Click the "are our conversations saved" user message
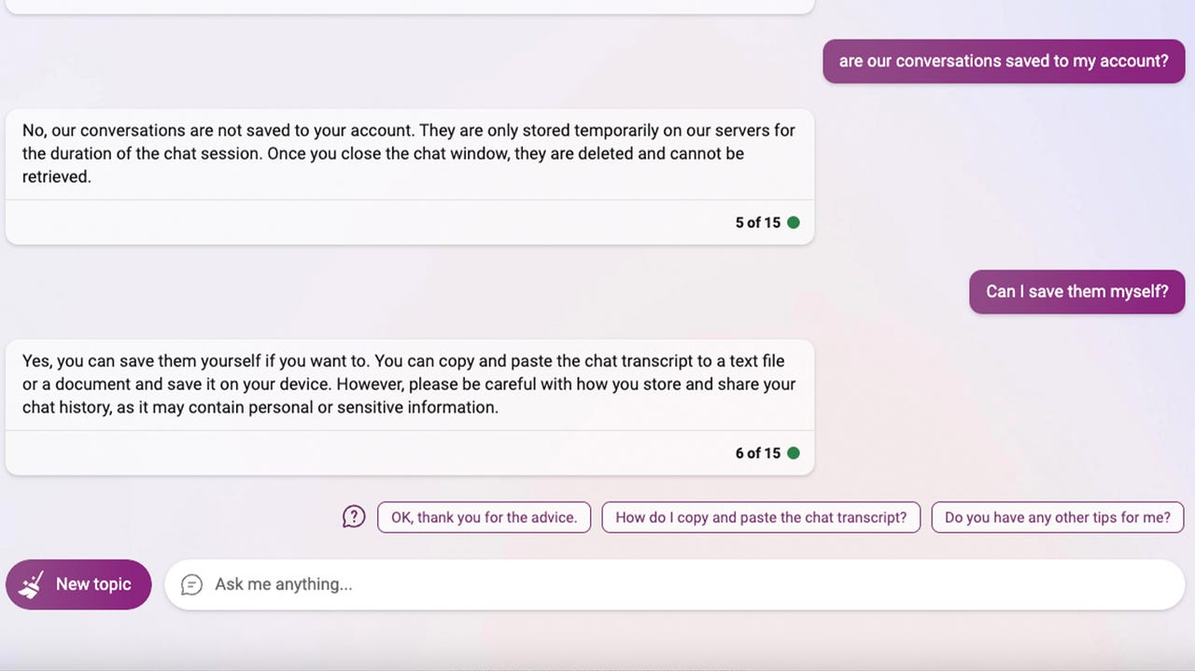Viewport: 1195px width, 671px height. [x=1003, y=62]
